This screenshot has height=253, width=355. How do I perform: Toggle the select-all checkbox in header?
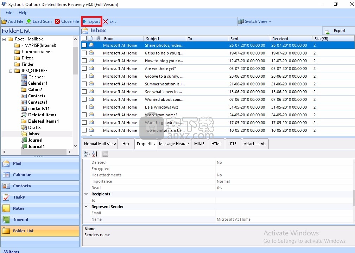pos(84,38)
